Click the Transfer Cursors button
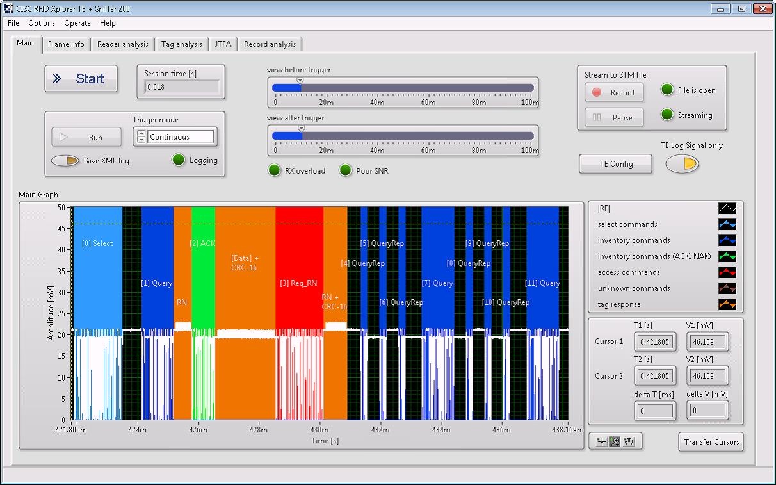The image size is (776, 485). tap(711, 441)
